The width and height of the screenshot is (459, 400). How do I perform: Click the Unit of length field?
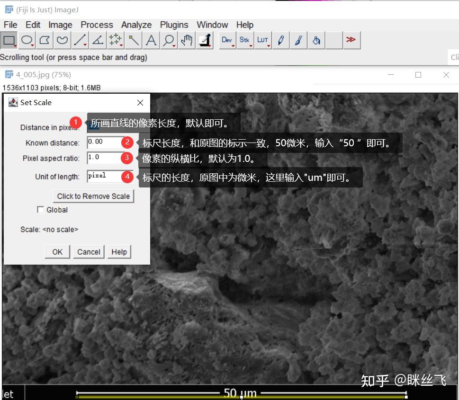pyautogui.click(x=110, y=176)
